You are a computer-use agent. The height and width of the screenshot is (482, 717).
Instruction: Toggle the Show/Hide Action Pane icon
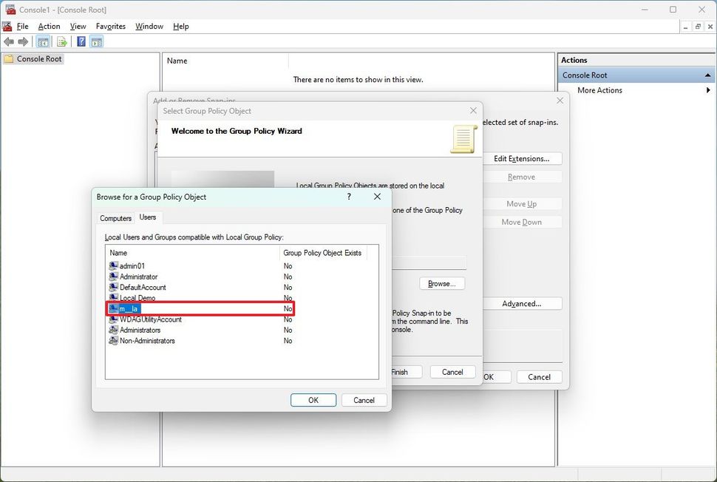pyautogui.click(x=97, y=41)
